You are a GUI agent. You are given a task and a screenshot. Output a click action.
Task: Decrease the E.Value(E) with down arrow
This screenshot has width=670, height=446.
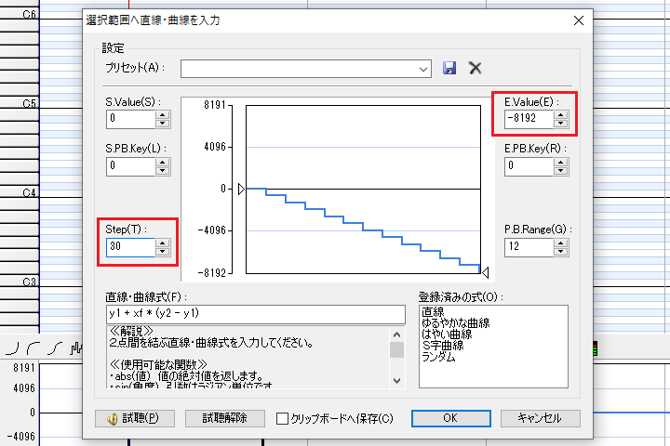[560, 123]
